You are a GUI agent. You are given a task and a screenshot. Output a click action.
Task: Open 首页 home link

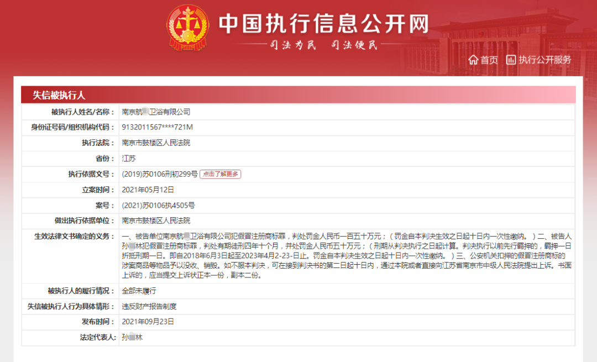click(489, 60)
